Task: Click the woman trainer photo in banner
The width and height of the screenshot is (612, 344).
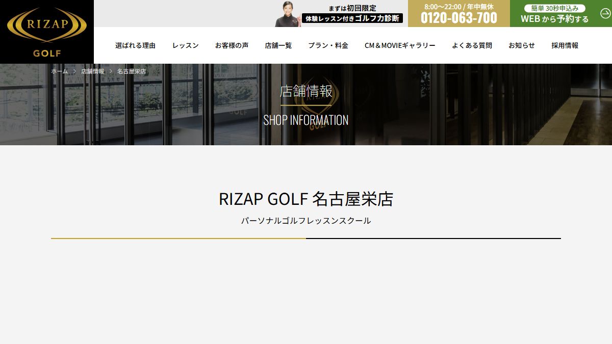Action: (x=288, y=14)
